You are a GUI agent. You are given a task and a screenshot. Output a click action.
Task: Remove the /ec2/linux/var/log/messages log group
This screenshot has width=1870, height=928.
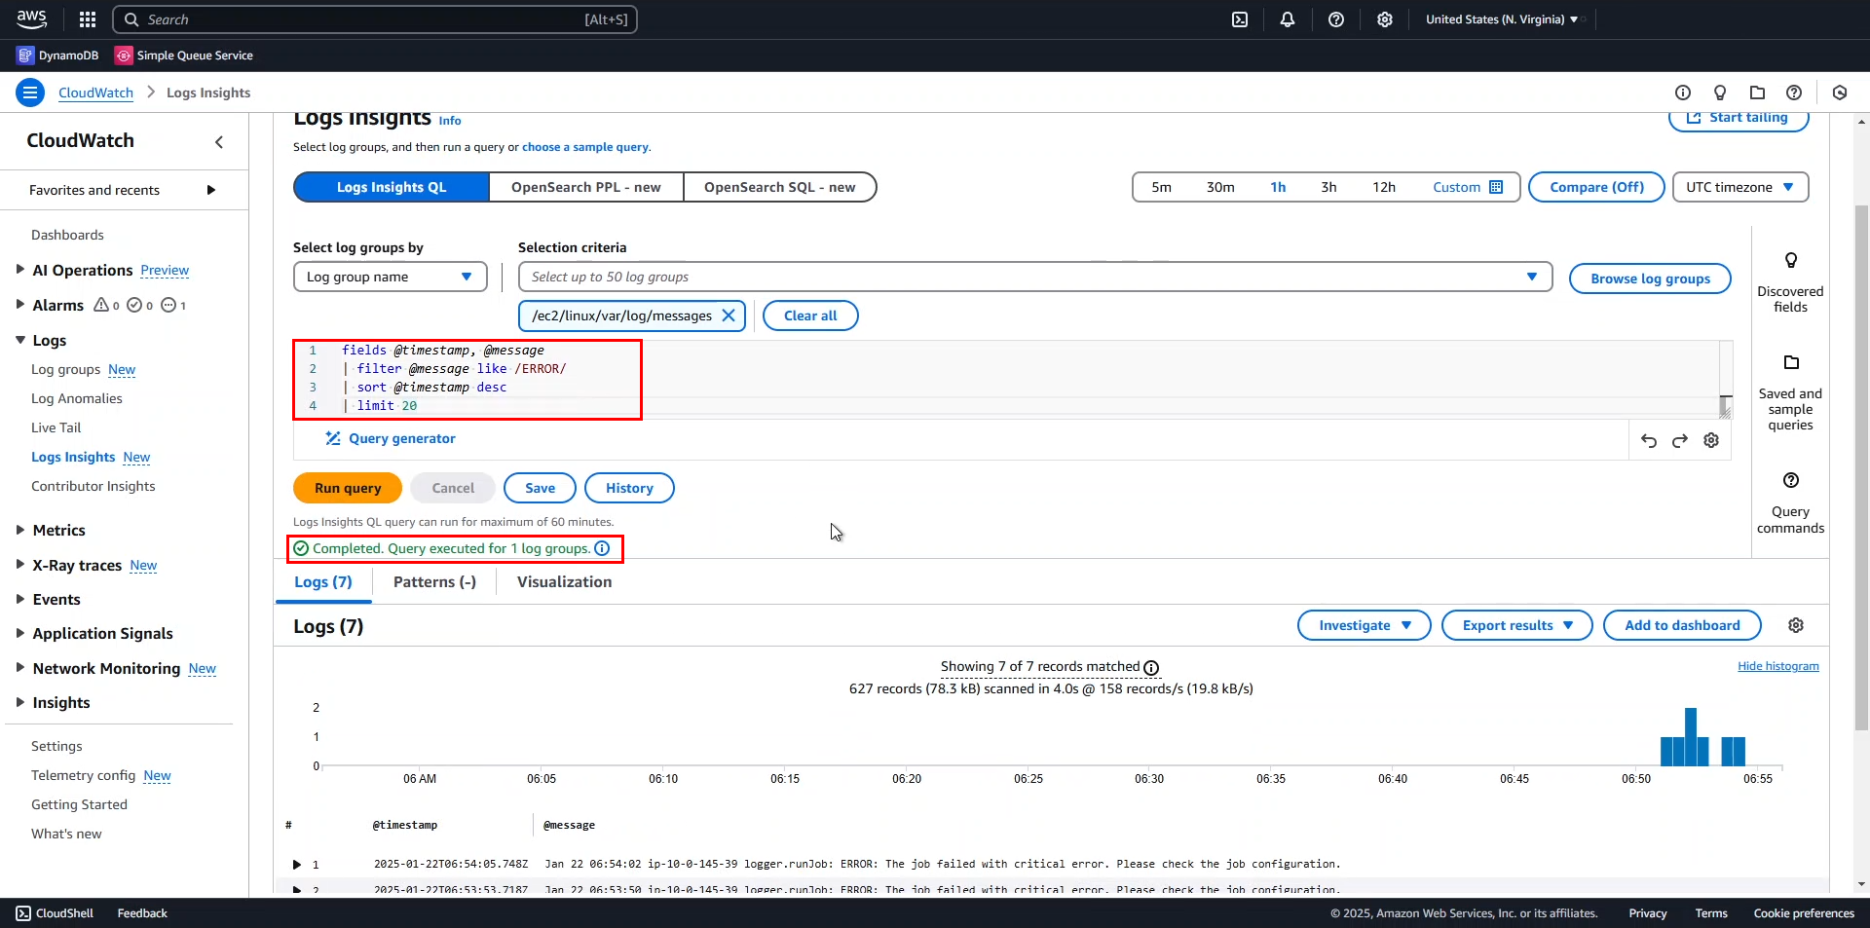[728, 316]
